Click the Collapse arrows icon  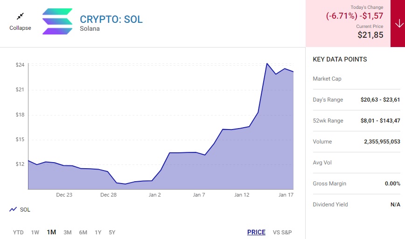[20, 16]
